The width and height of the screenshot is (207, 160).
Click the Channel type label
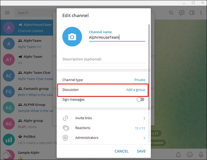[72, 80]
